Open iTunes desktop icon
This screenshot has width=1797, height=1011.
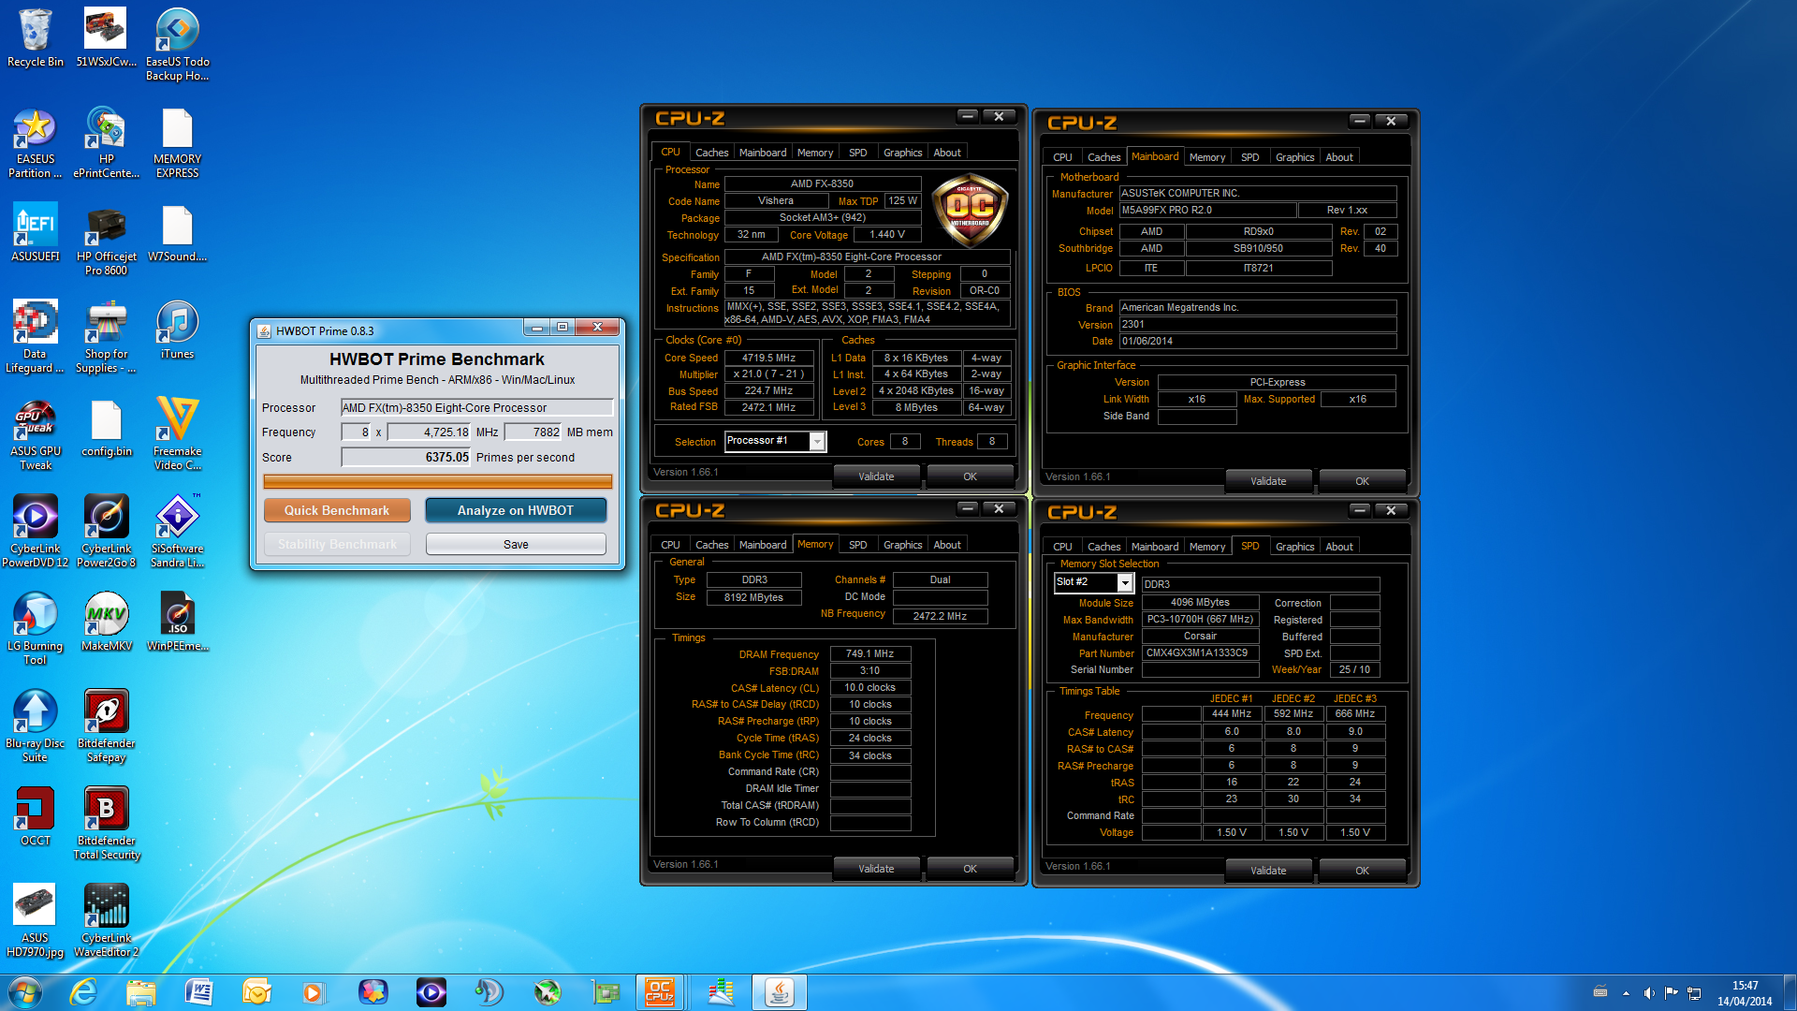click(x=177, y=330)
